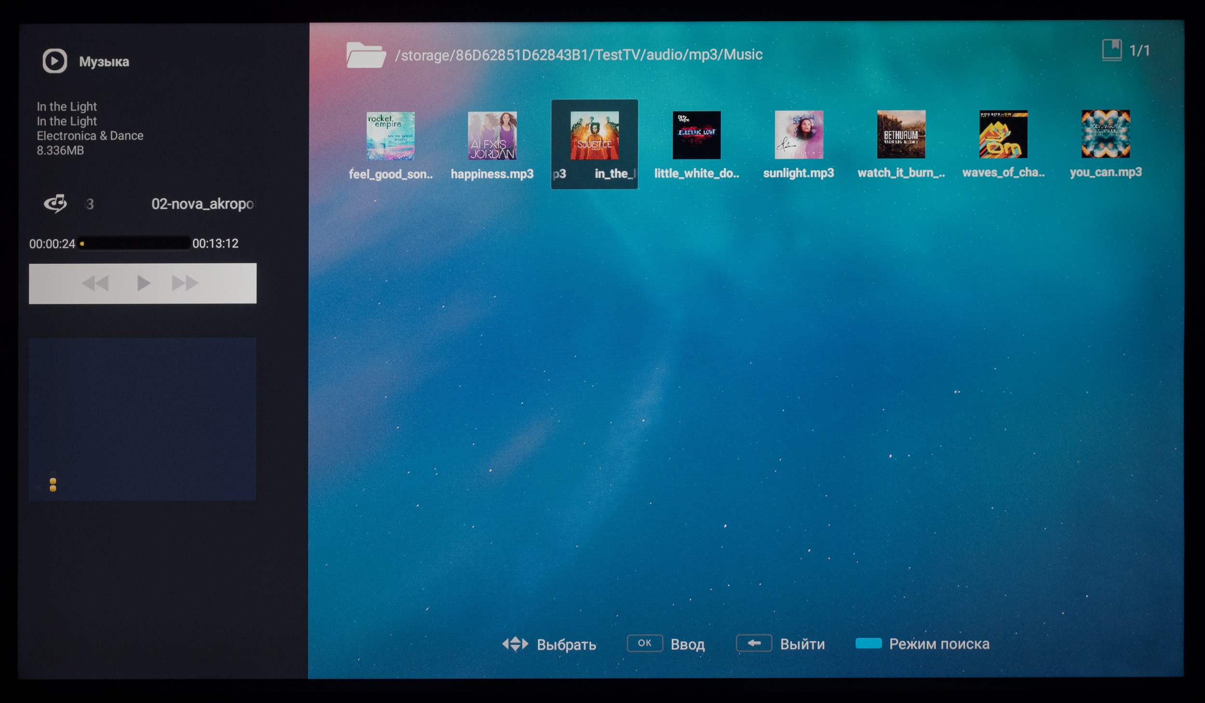Select the in_the_light Solstice cover
Viewport: 1205px width, 703px height.
click(x=594, y=135)
